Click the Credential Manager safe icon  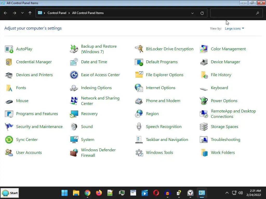pyautogui.click(x=9, y=62)
